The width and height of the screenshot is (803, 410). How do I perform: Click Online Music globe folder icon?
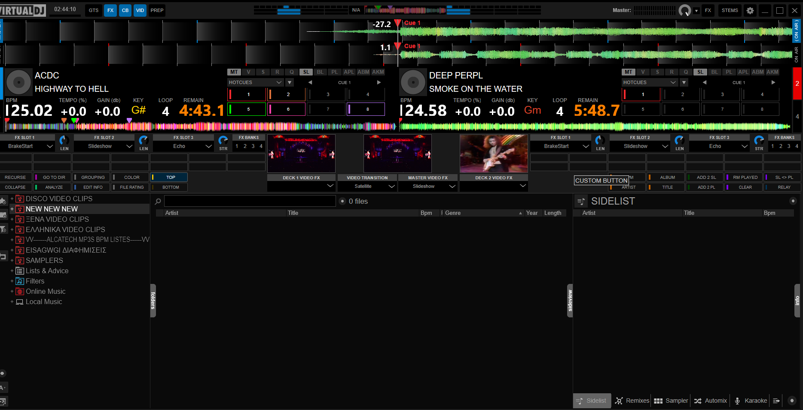[x=19, y=292]
